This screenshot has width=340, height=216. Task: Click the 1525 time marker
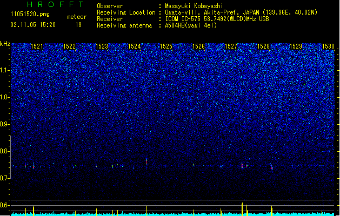(166, 46)
